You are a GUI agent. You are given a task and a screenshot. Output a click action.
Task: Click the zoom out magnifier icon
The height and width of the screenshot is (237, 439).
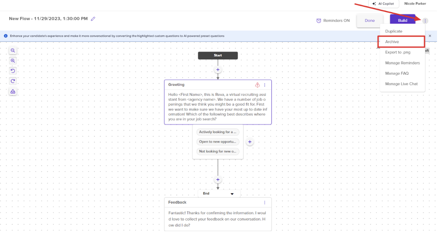point(13,51)
